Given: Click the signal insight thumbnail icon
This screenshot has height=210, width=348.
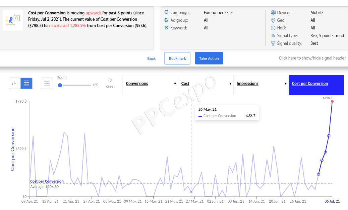Looking at the screenshot, I should pos(13,20).
